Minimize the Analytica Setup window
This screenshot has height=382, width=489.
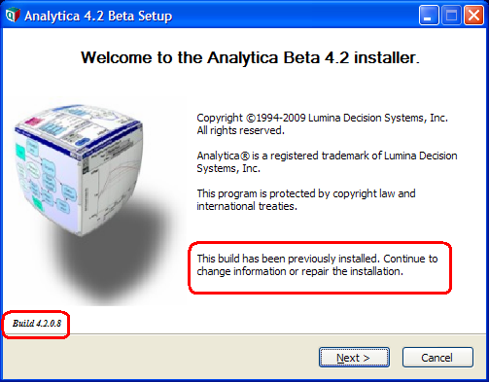[x=429, y=15]
